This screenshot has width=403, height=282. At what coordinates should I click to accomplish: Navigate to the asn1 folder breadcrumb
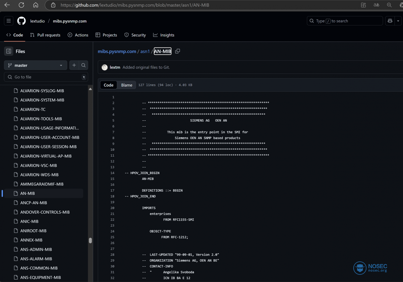145,51
